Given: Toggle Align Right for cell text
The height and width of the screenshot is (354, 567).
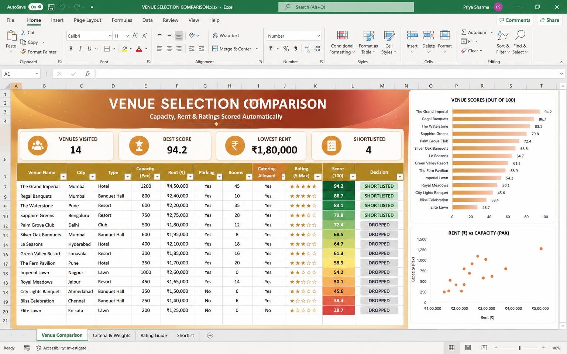Looking at the screenshot, I should tap(179, 49).
